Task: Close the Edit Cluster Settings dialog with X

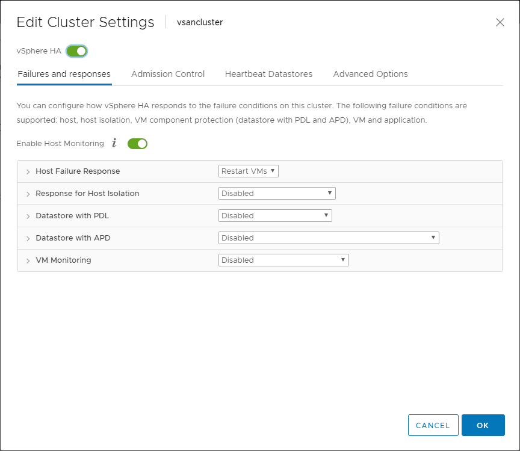Action: 500,22
